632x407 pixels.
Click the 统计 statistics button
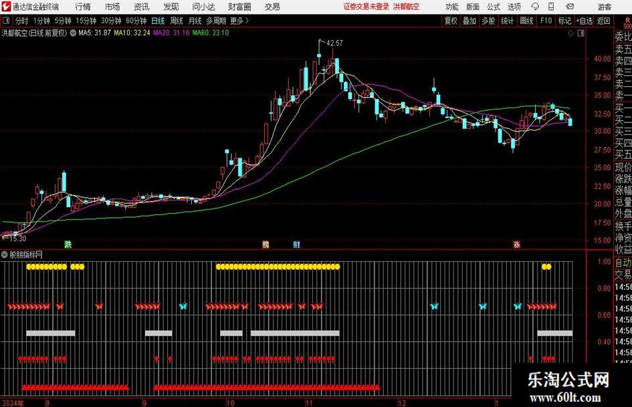point(507,21)
